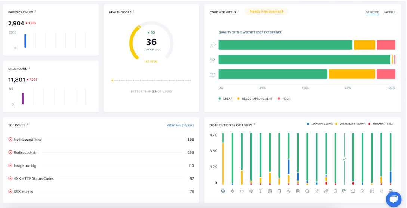Select the shield security category icon
Screen dimensions: 407x208
click(x=335, y=191)
